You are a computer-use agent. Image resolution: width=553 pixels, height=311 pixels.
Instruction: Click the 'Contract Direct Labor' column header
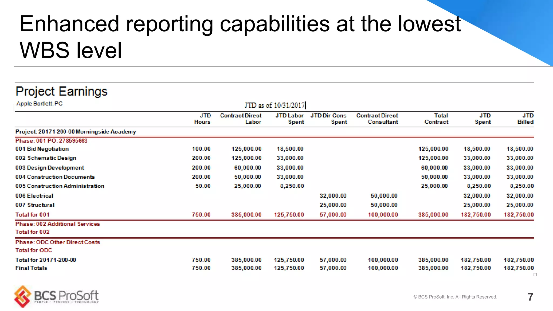coord(241,119)
